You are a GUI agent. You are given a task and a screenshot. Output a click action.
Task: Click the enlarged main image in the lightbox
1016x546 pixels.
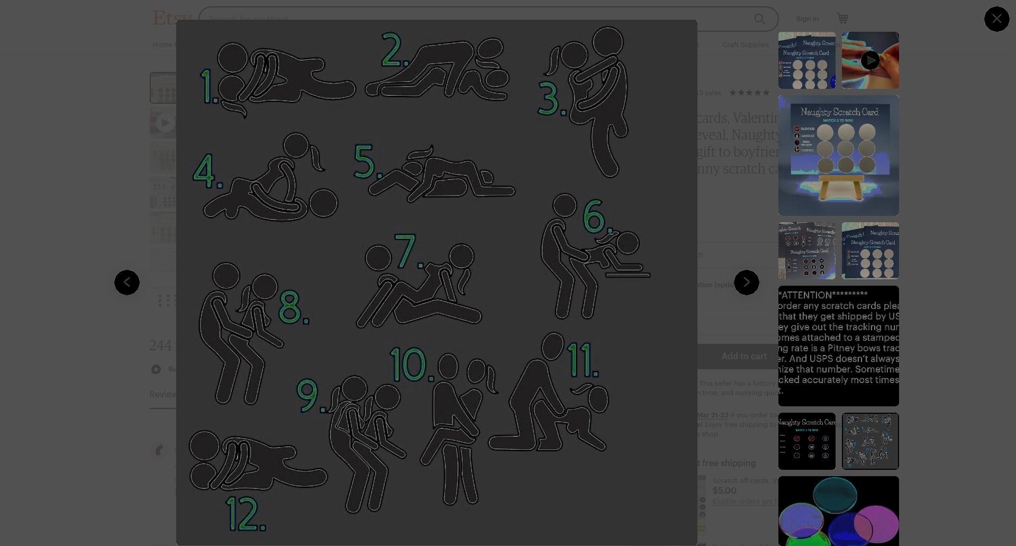click(x=437, y=283)
